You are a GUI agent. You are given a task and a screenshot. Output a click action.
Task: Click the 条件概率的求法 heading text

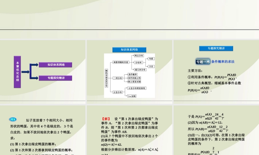coord(223,61)
